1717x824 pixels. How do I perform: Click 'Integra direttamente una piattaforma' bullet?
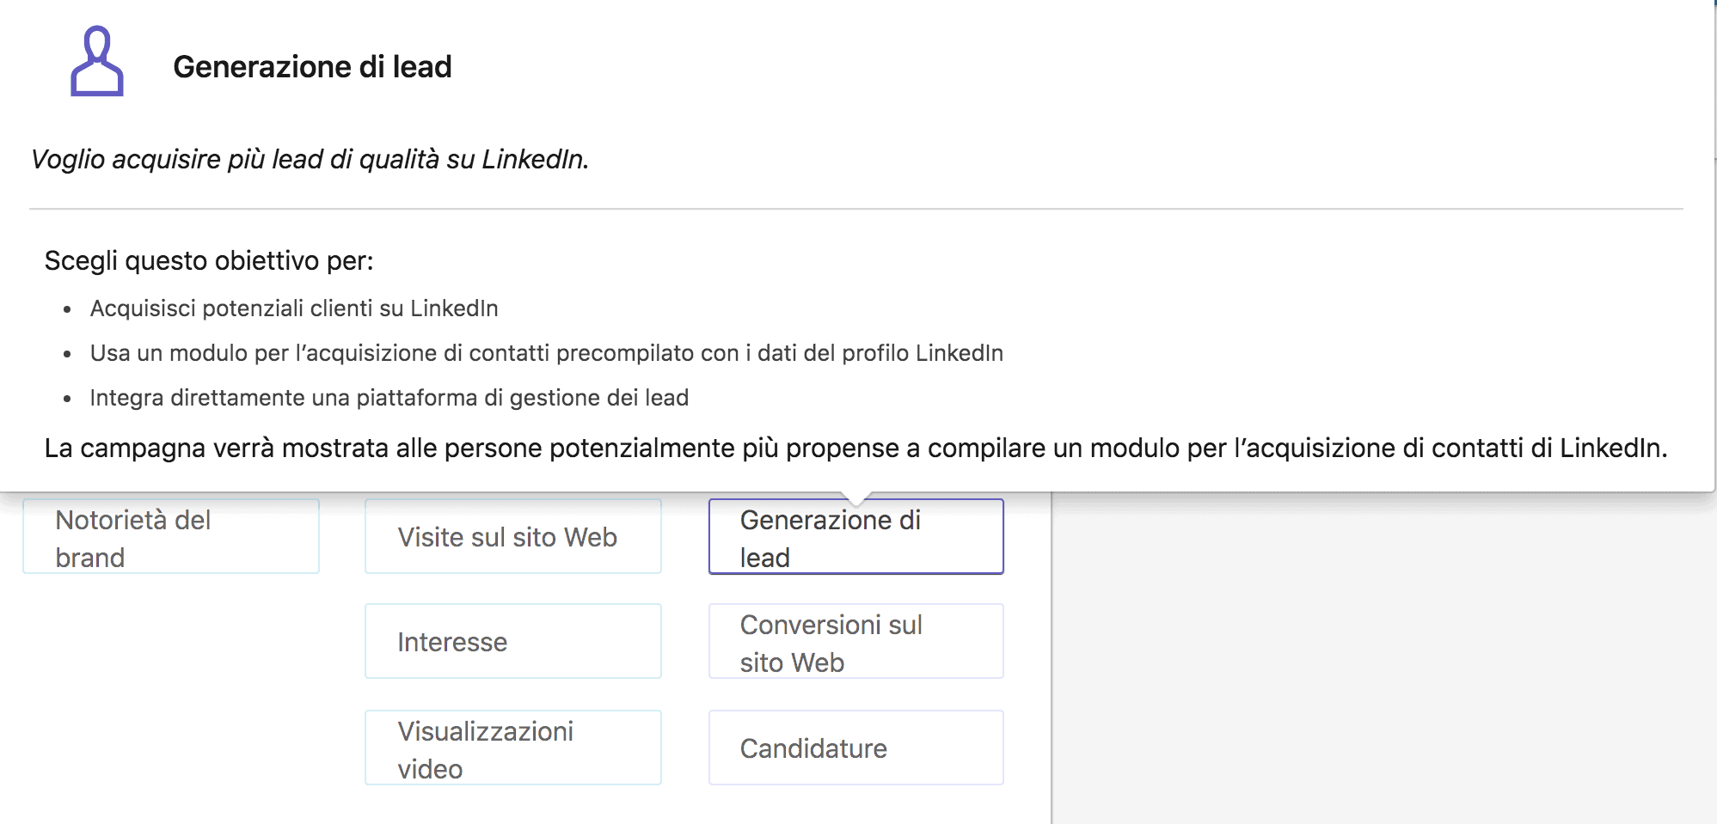click(389, 398)
